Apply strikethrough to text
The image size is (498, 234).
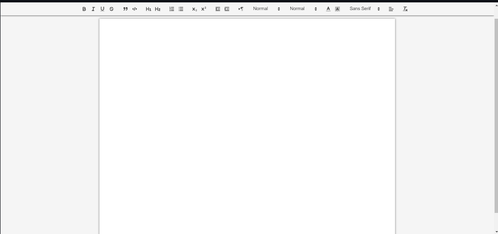[x=112, y=9]
